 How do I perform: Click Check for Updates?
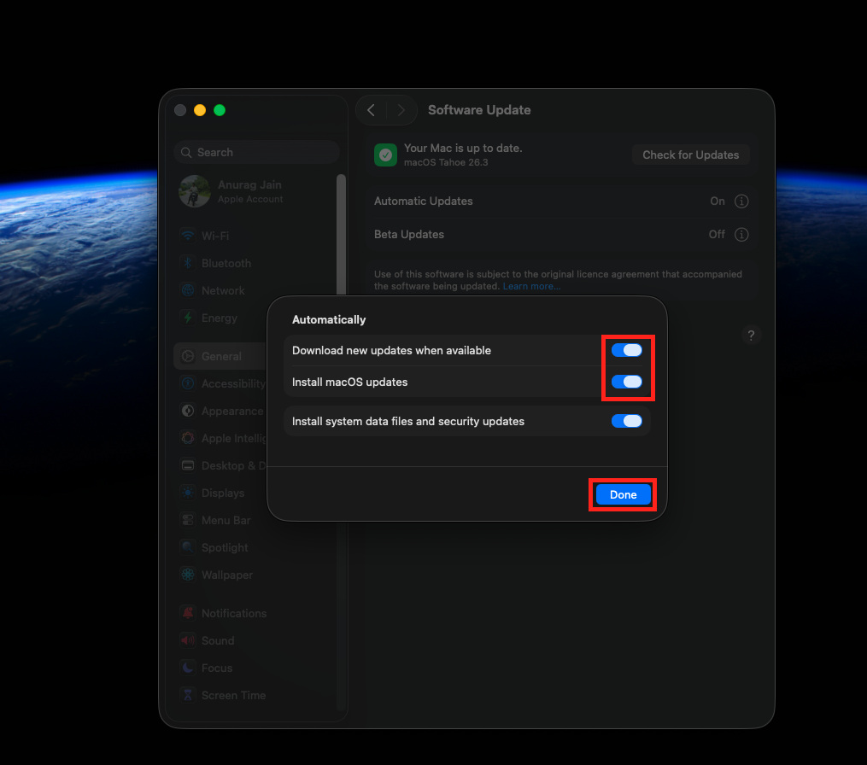(690, 155)
